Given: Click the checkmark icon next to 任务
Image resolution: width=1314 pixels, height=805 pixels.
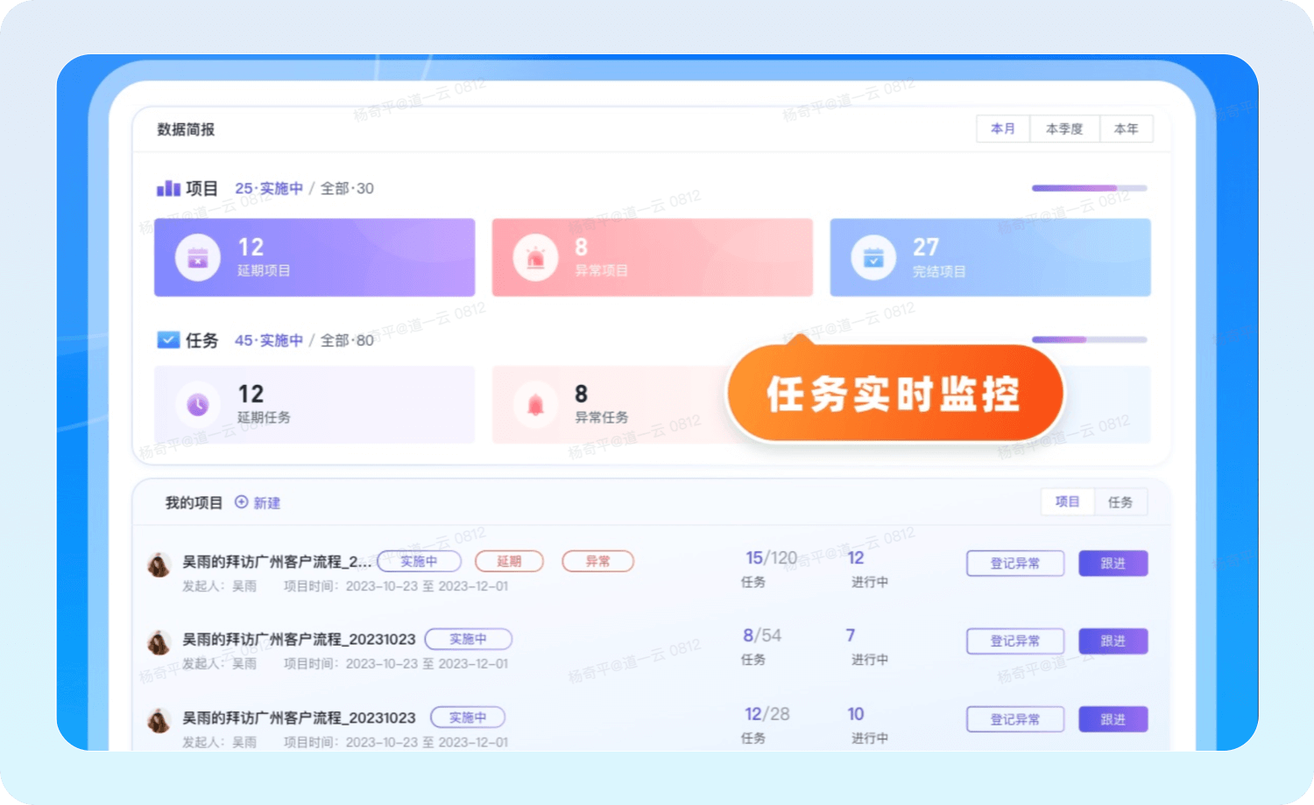Looking at the screenshot, I should point(168,339).
